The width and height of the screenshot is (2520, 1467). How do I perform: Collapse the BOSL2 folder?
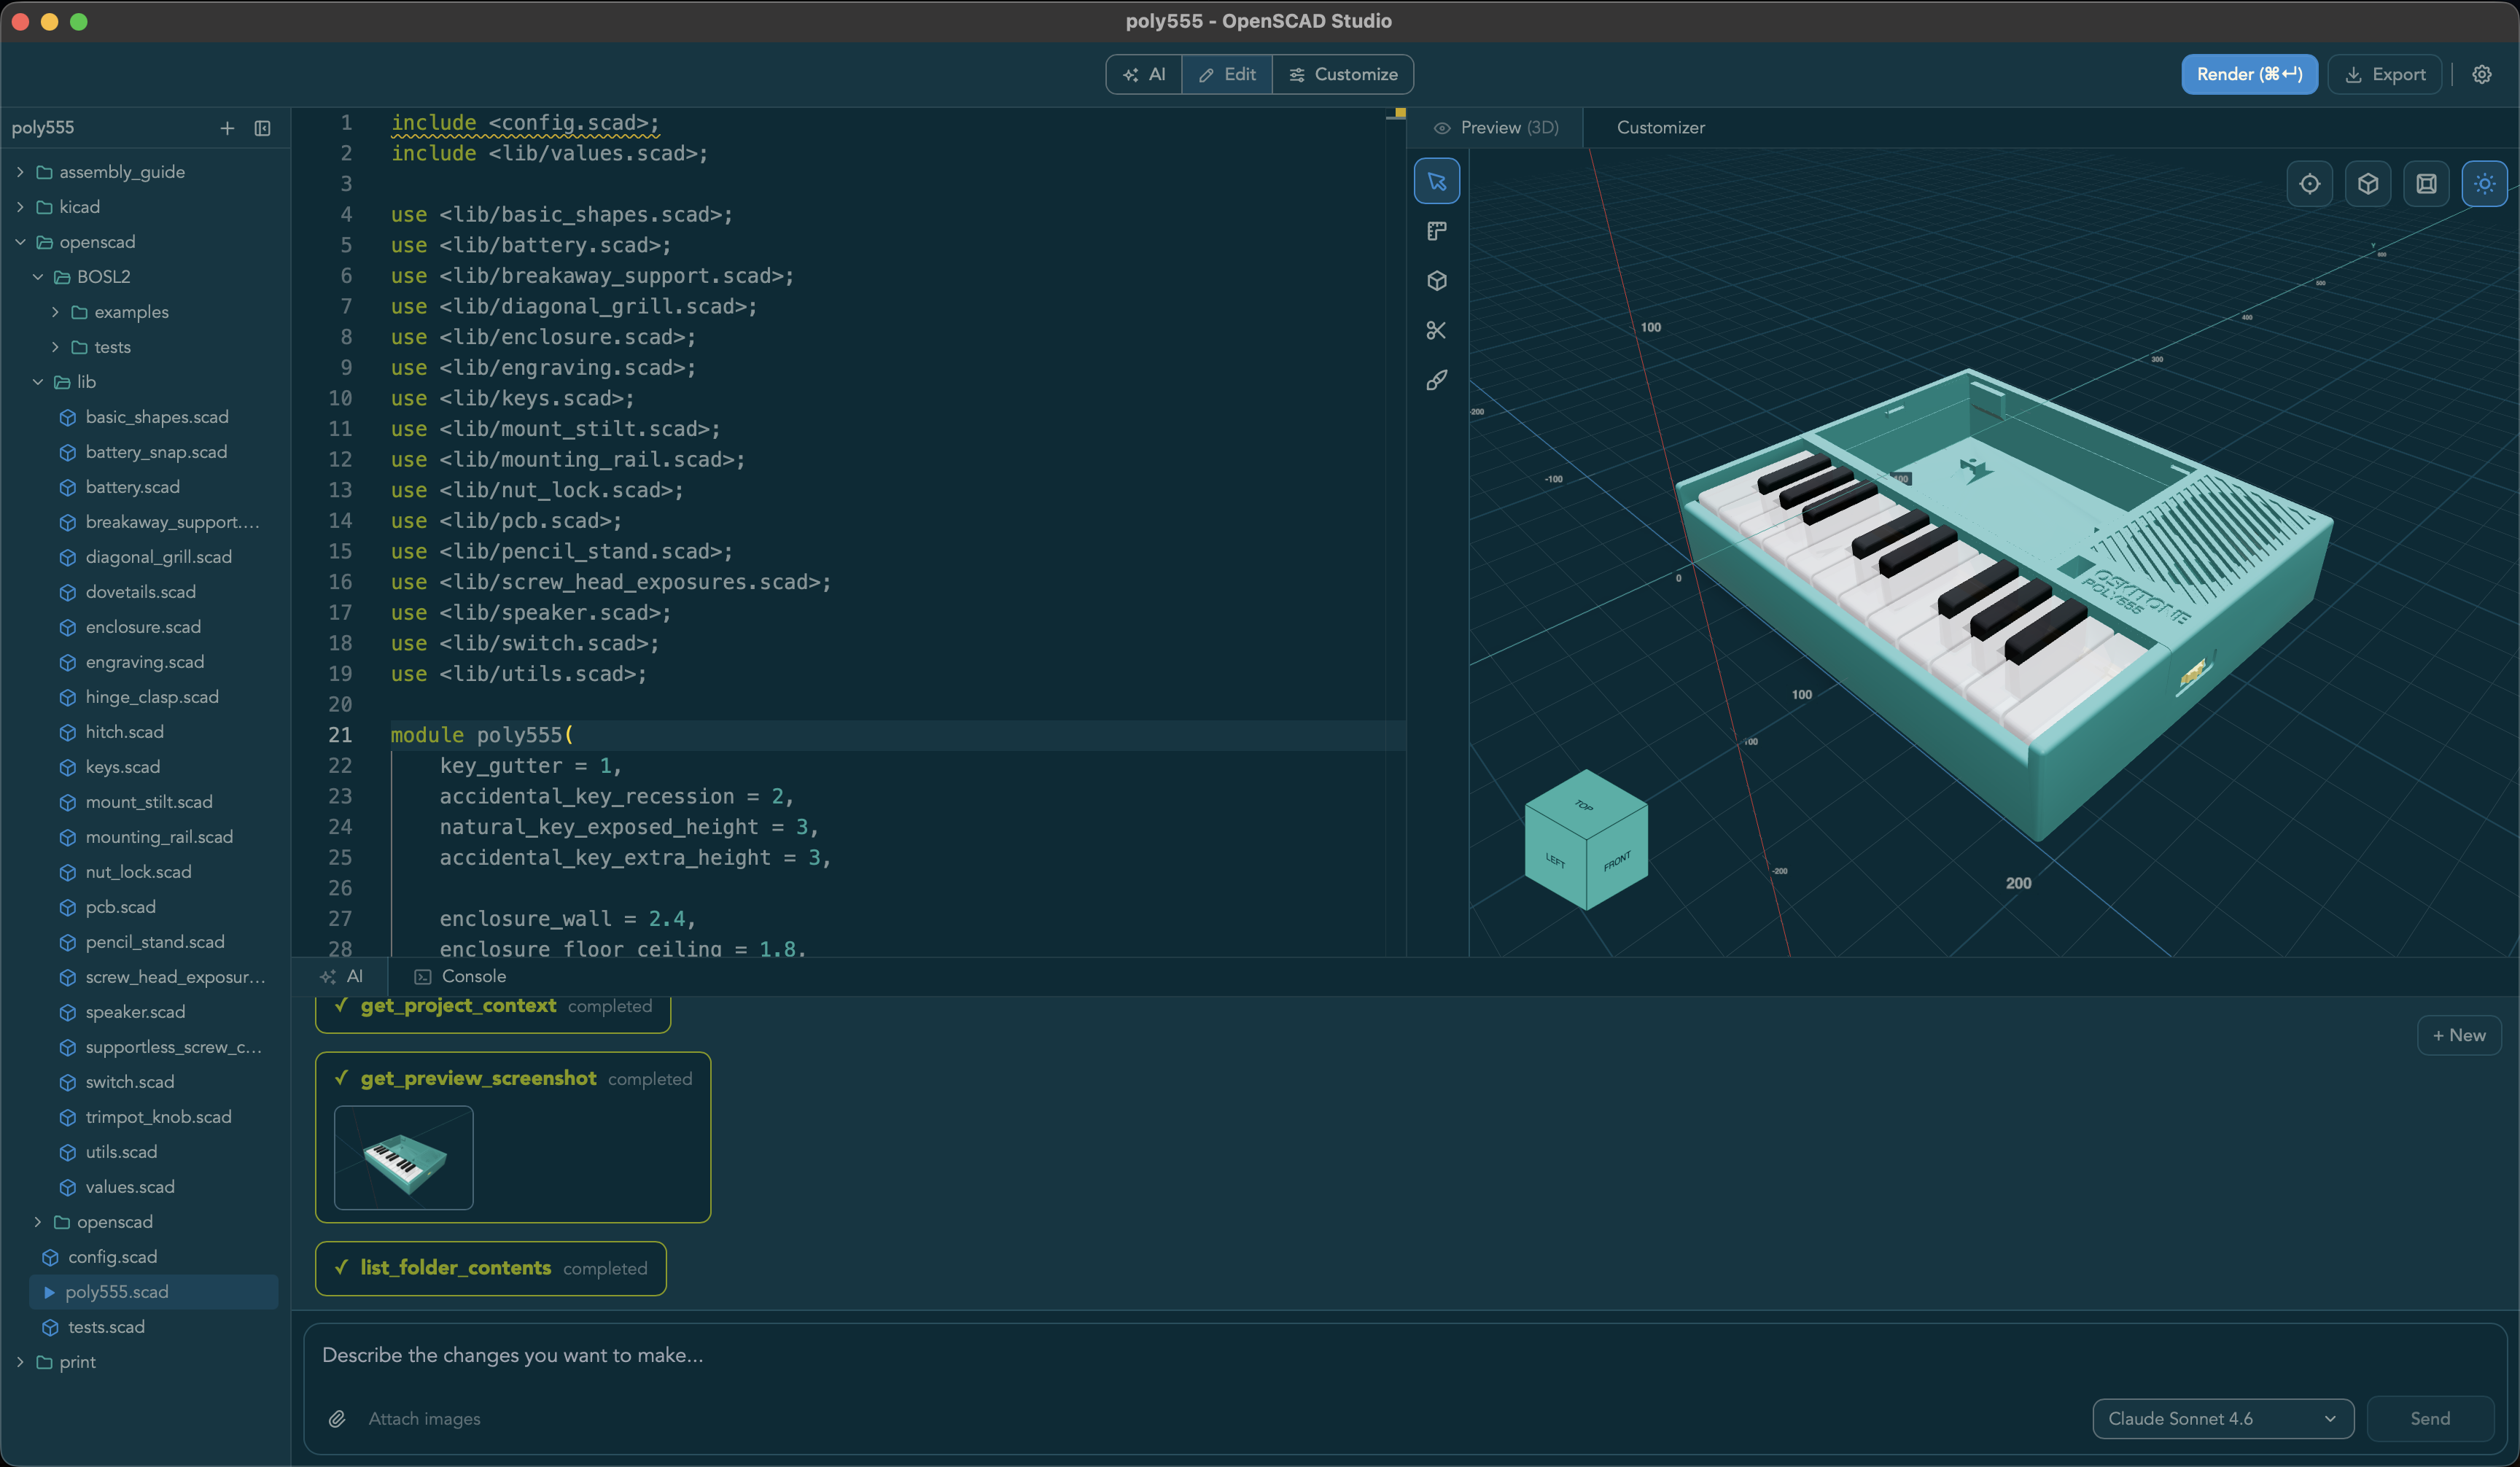coord(38,277)
